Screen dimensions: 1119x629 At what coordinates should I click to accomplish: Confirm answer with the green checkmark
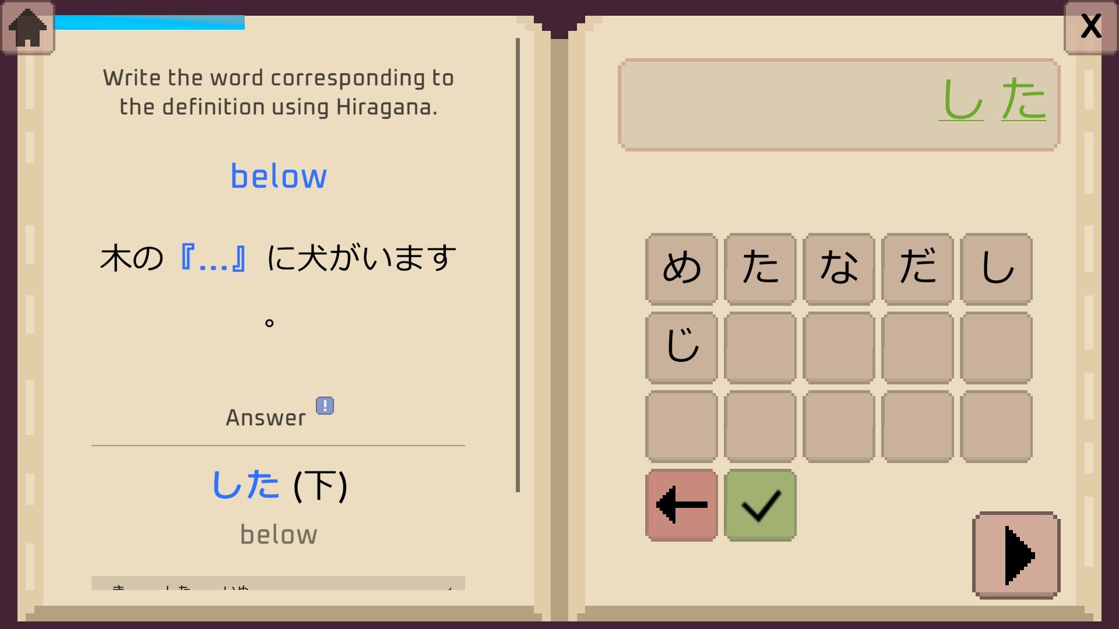[x=760, y=505]
